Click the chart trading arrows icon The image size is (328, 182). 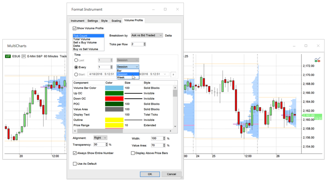pos(317,60)
